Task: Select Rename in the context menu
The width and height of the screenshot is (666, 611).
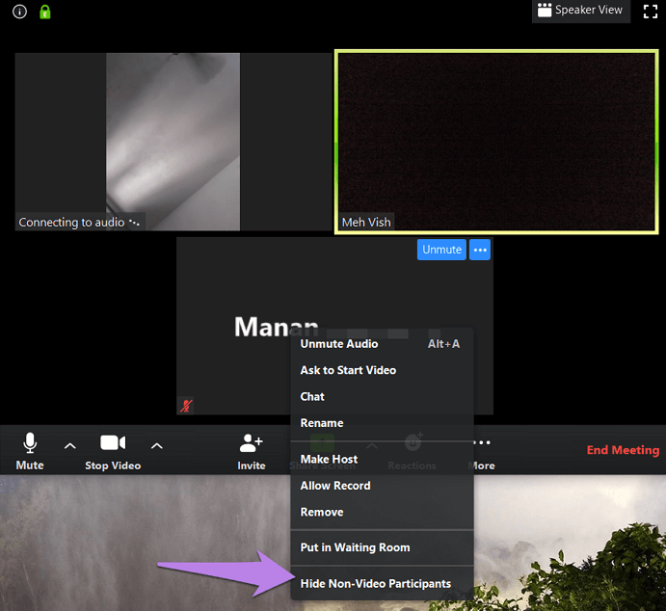Action: click(x=382, y=423)
